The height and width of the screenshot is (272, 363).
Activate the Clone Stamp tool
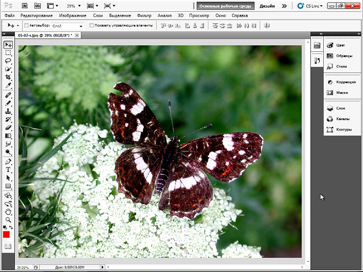[x=8, y=111]
